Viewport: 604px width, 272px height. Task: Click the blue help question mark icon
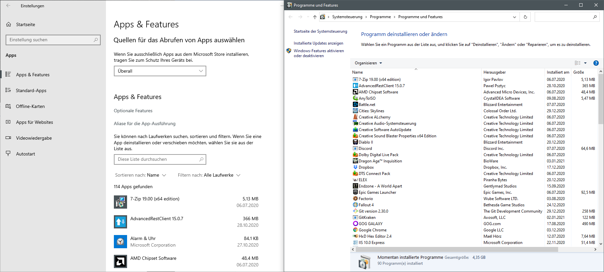click(x=596, y=63)
